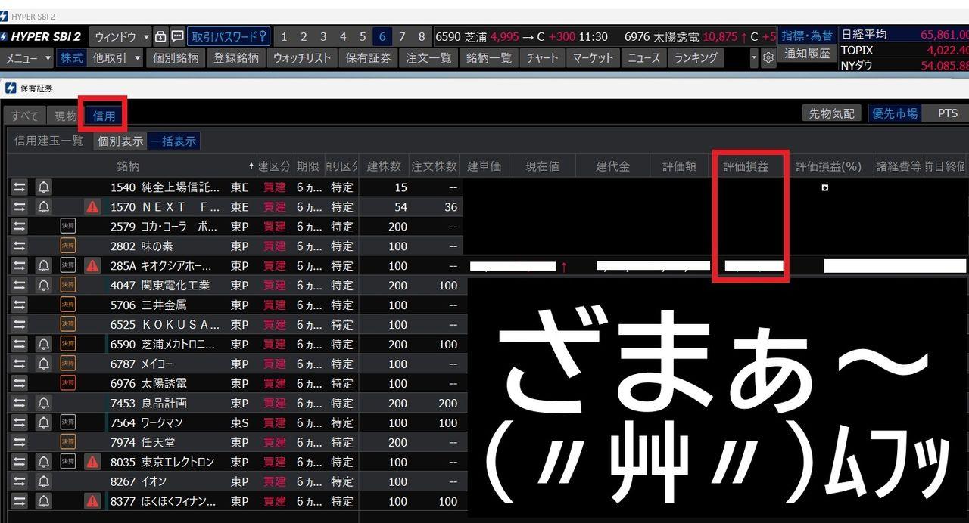Screen dimensions: 969x523
Task: Click the 決算 badge for 7564 ワークマン
Action: pos(68,423)
